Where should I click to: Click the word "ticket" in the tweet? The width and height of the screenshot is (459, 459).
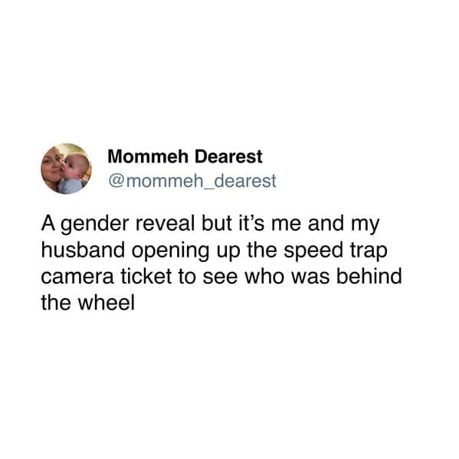point(146,277)
